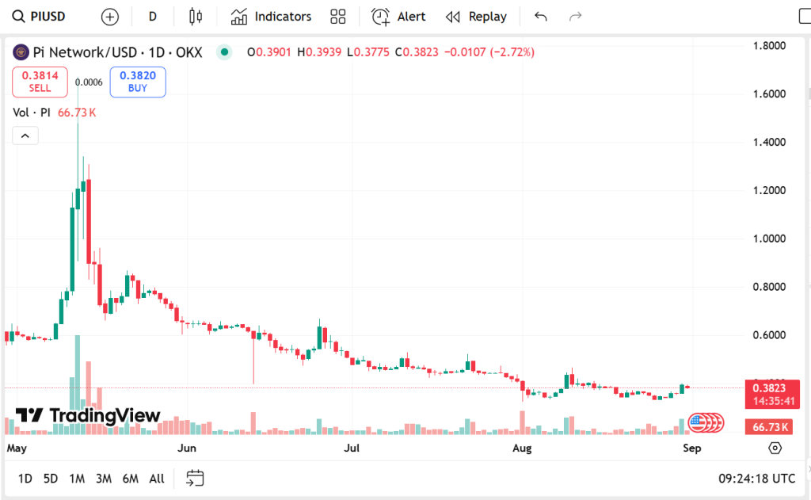Create an Alert

click(x=398, y=17)
